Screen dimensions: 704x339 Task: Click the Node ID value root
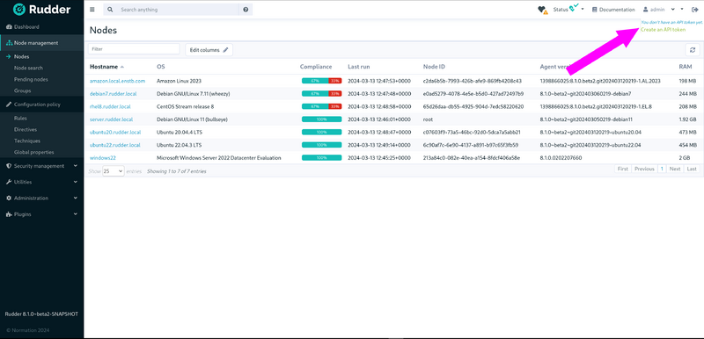pyautogui.click(x=428, y=119)
